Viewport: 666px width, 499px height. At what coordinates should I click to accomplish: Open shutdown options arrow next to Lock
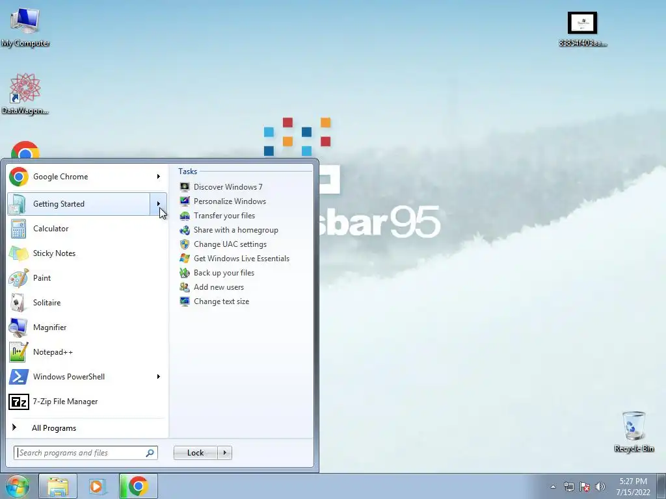coord(224,453)
